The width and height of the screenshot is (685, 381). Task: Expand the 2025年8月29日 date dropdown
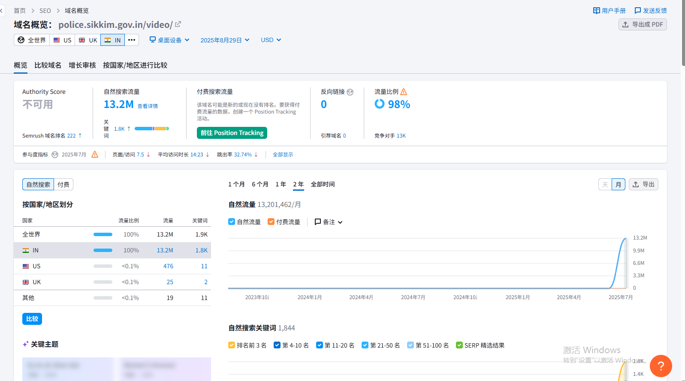(x=225, y=40)
